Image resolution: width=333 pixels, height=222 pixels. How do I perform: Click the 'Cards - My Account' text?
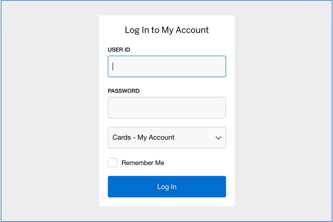coord(143,138)
